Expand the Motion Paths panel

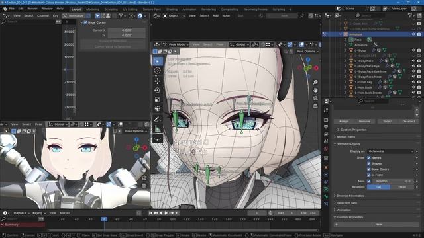[x=346, y=137]
